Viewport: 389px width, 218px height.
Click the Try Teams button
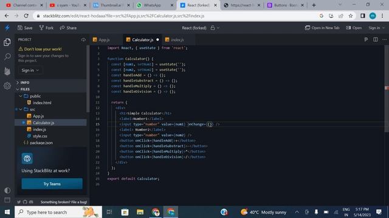pyautogui.click(x=52, y=184)
